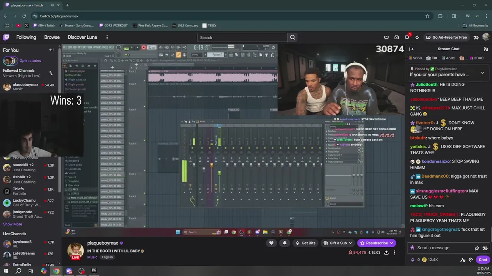Open the YEEZY bookmark

pos(209,25)
